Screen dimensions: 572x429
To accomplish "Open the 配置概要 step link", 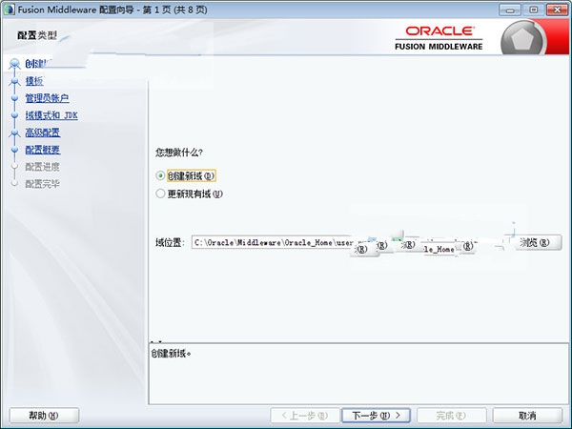I will (x=43, y=150).
